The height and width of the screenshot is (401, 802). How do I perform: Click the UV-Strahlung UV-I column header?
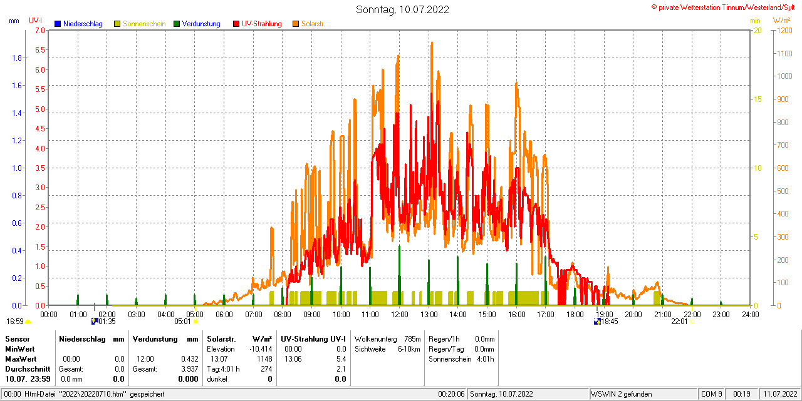click(x=312, y=338)
